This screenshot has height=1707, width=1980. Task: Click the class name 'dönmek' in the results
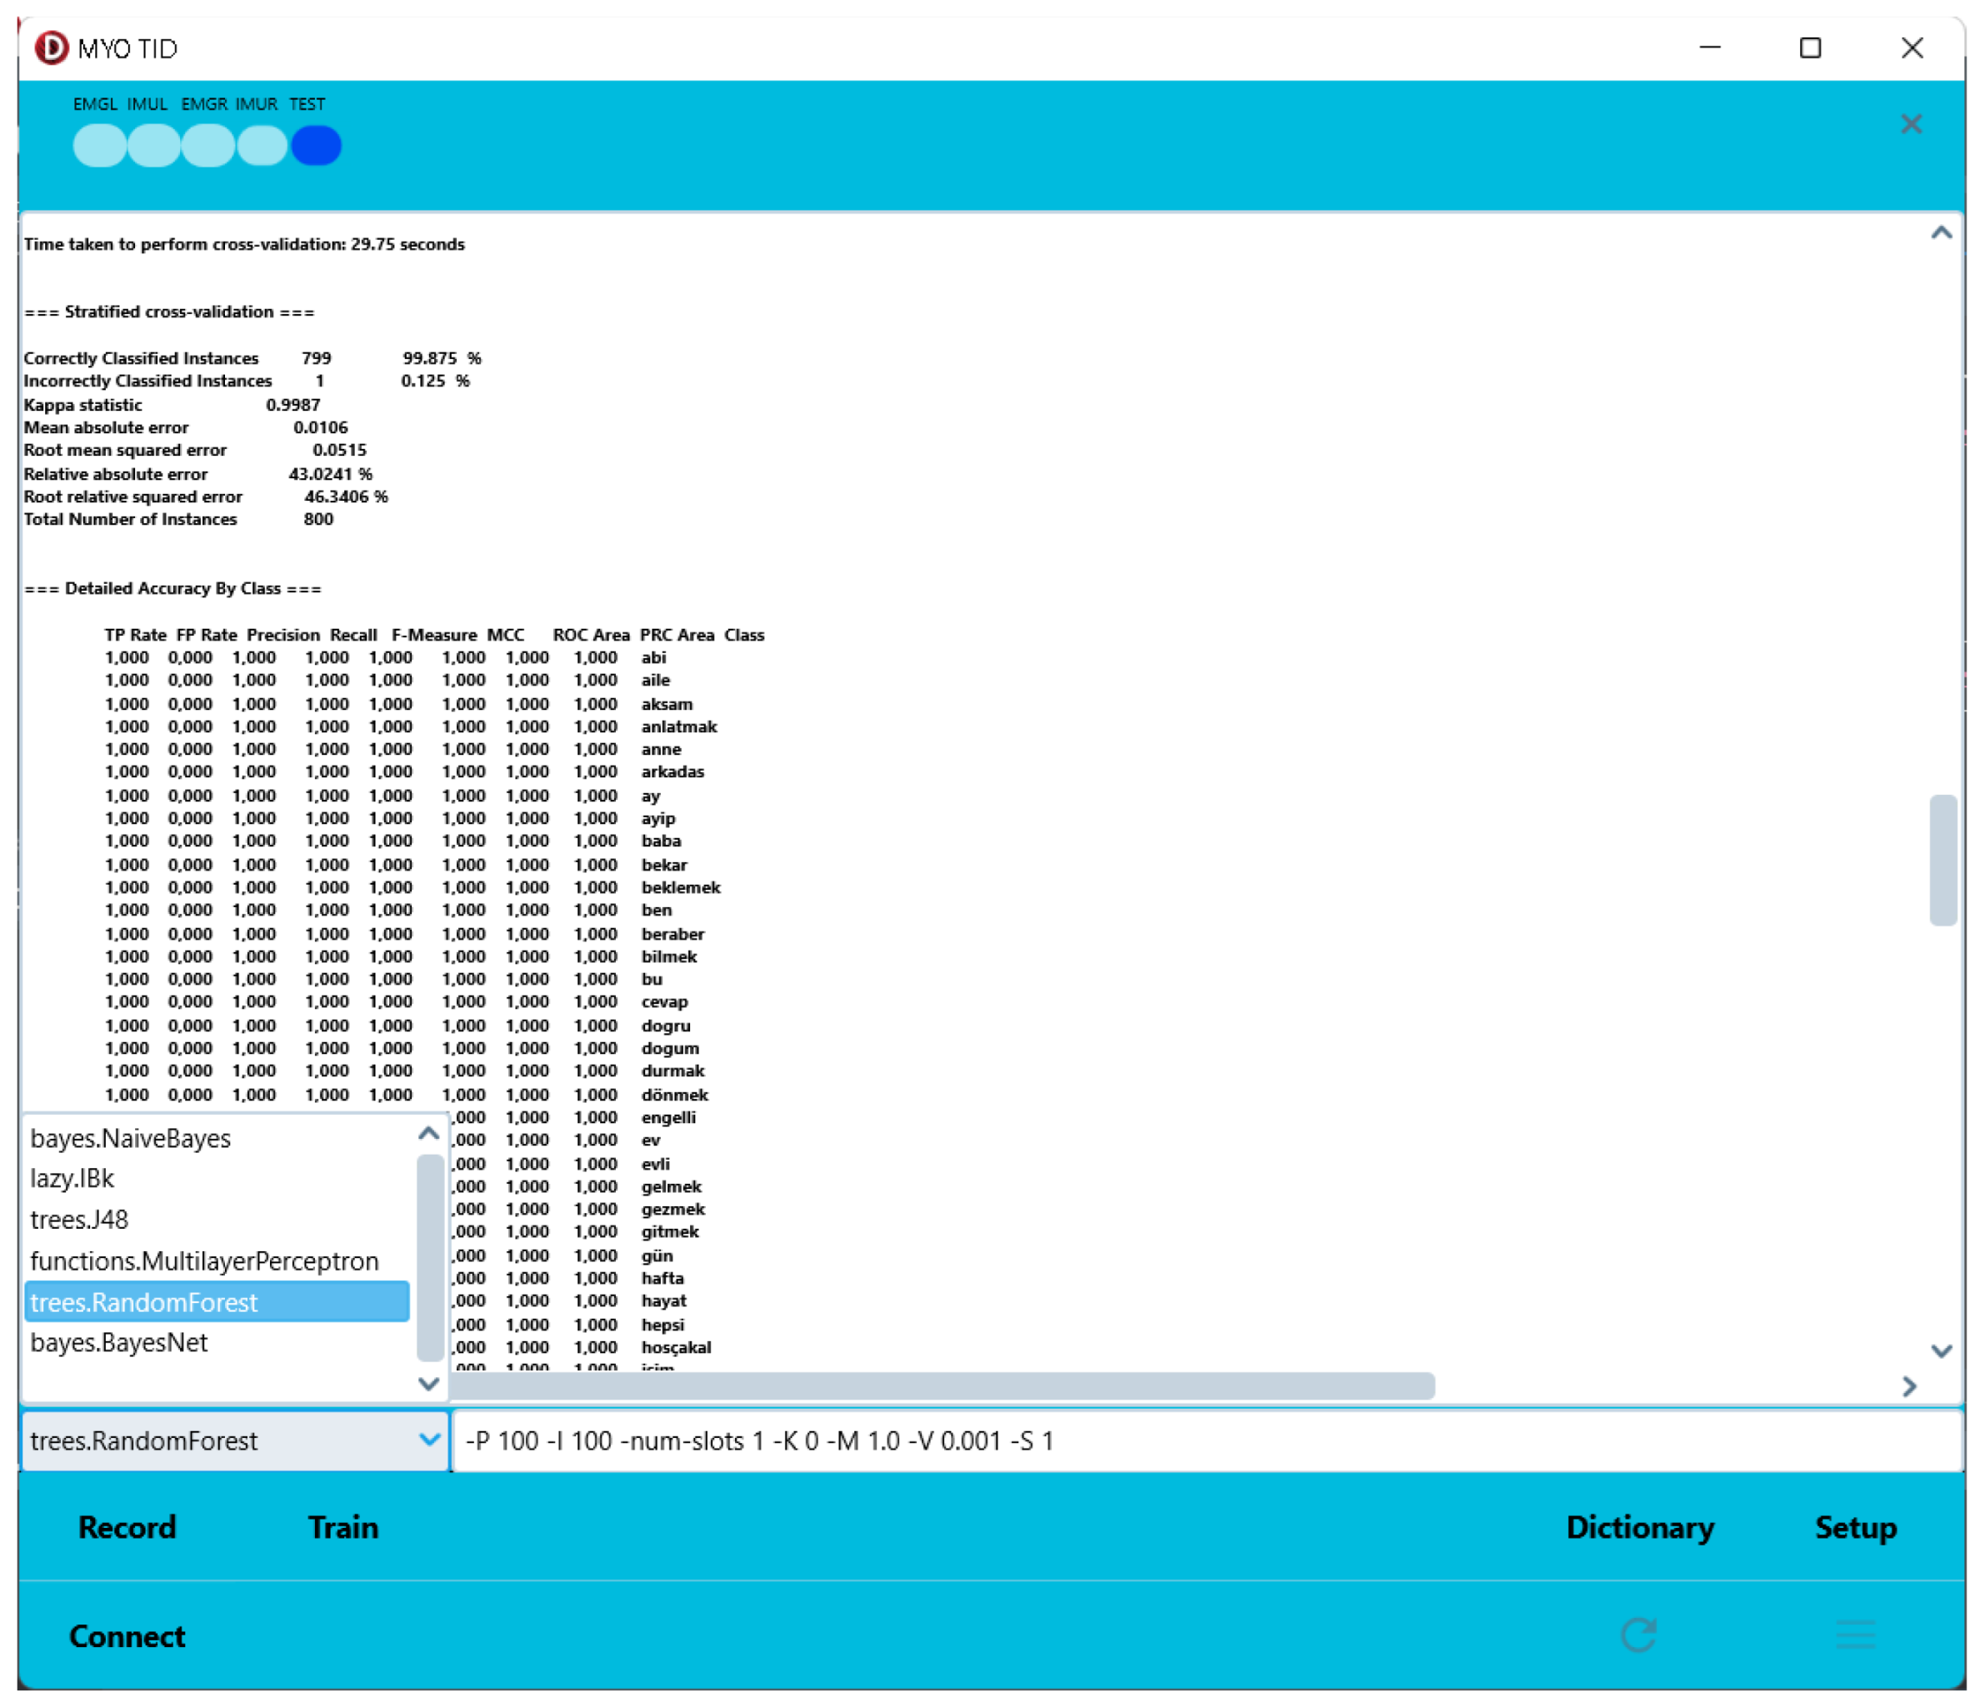point(675,1095)
